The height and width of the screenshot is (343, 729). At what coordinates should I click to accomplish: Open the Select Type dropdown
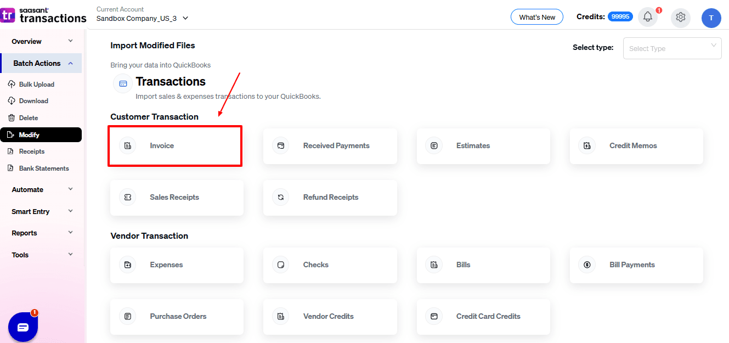(672, 48)
